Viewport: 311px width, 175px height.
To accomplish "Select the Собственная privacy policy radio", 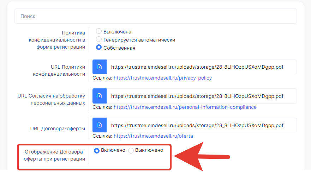I will 99,48.
